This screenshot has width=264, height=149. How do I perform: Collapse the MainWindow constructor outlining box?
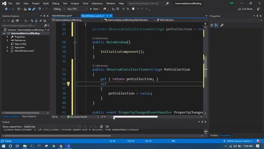[x=75, y=42]
